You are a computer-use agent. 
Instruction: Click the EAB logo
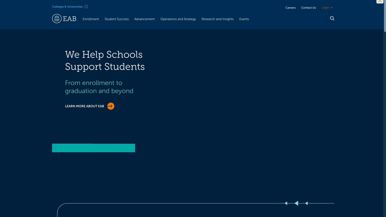[64, 19]
